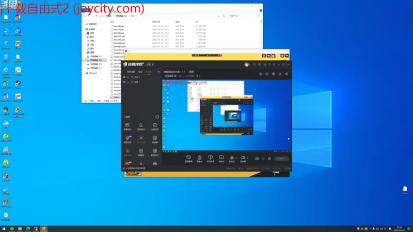The width and height of the screenshot is (413, 232).
Task: Collapse toolbox using the circled minus icon
Action: (x=157, y=117)
